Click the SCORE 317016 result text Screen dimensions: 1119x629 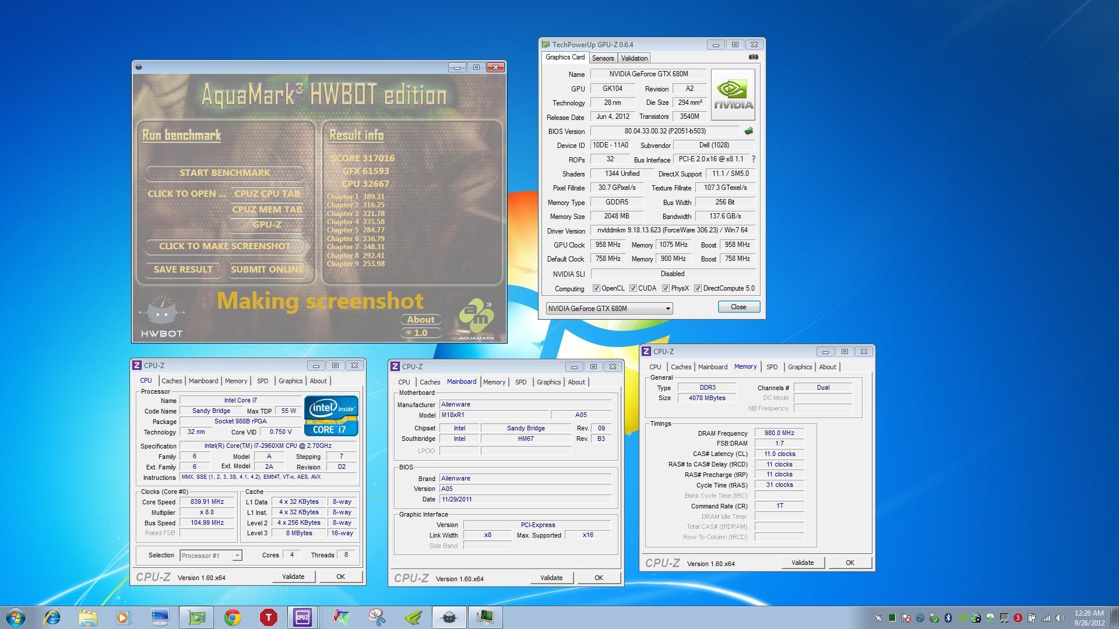coord(363,158)
